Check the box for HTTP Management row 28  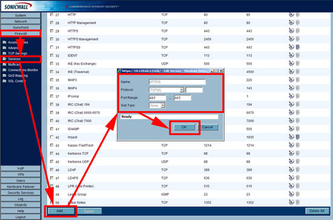pos(51,23)
